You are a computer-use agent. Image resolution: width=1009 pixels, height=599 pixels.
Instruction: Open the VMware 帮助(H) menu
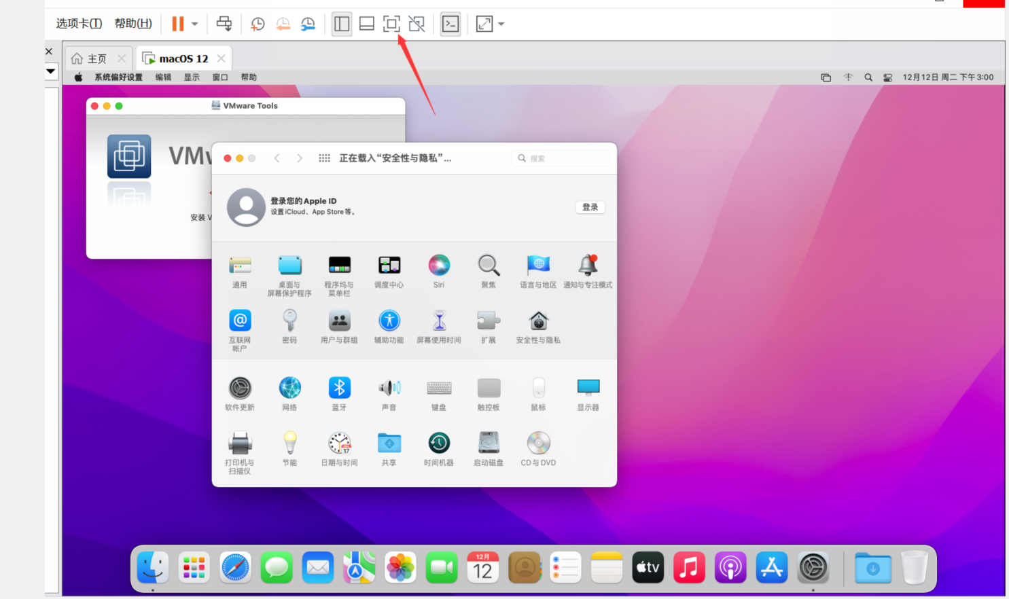click(x=133, y=24)
